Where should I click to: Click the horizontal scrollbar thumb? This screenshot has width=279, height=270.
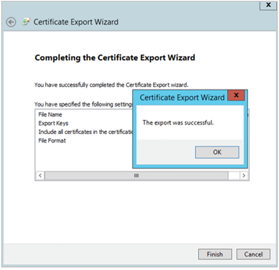pos(136,175)
